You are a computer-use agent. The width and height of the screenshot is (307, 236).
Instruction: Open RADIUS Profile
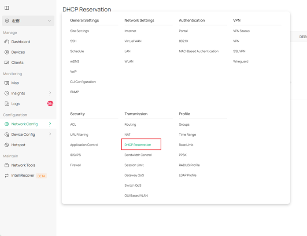[189, 165]
